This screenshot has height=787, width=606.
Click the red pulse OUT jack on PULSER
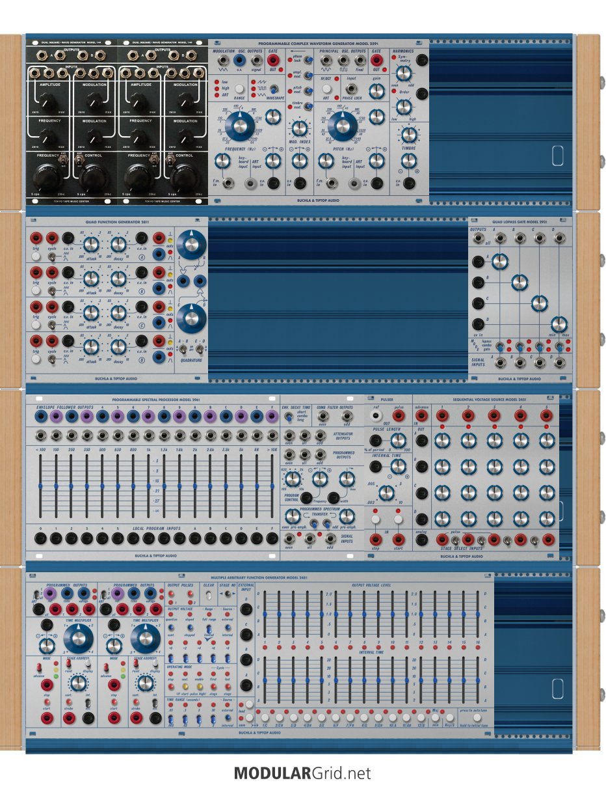[x=399, y=416]
